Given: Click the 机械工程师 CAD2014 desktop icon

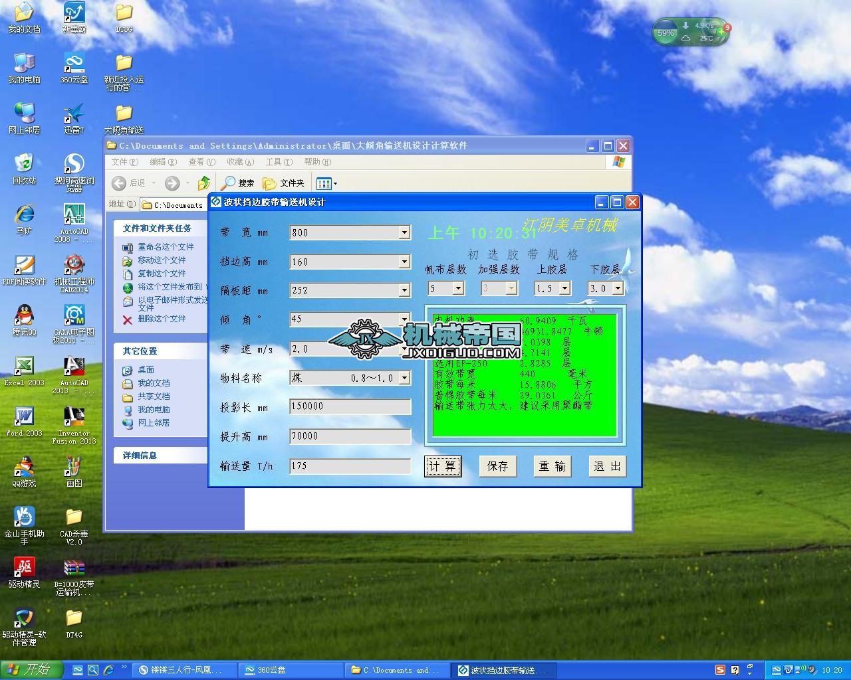Looking at the screenshot, I should coord(74,274).
